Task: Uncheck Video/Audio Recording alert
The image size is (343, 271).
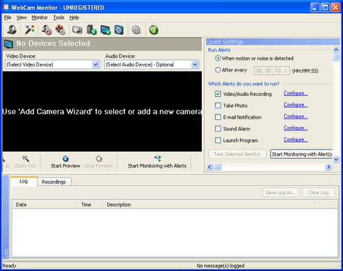Action: [x=218, y=94]
